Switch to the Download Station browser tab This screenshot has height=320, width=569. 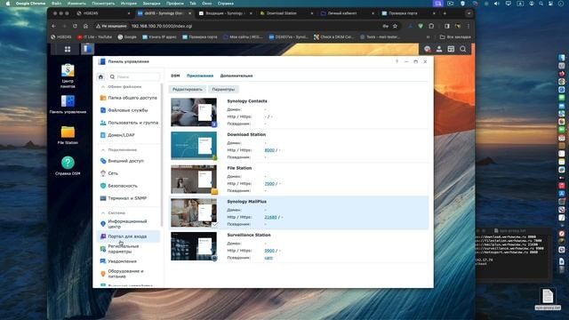coord(286,13)
